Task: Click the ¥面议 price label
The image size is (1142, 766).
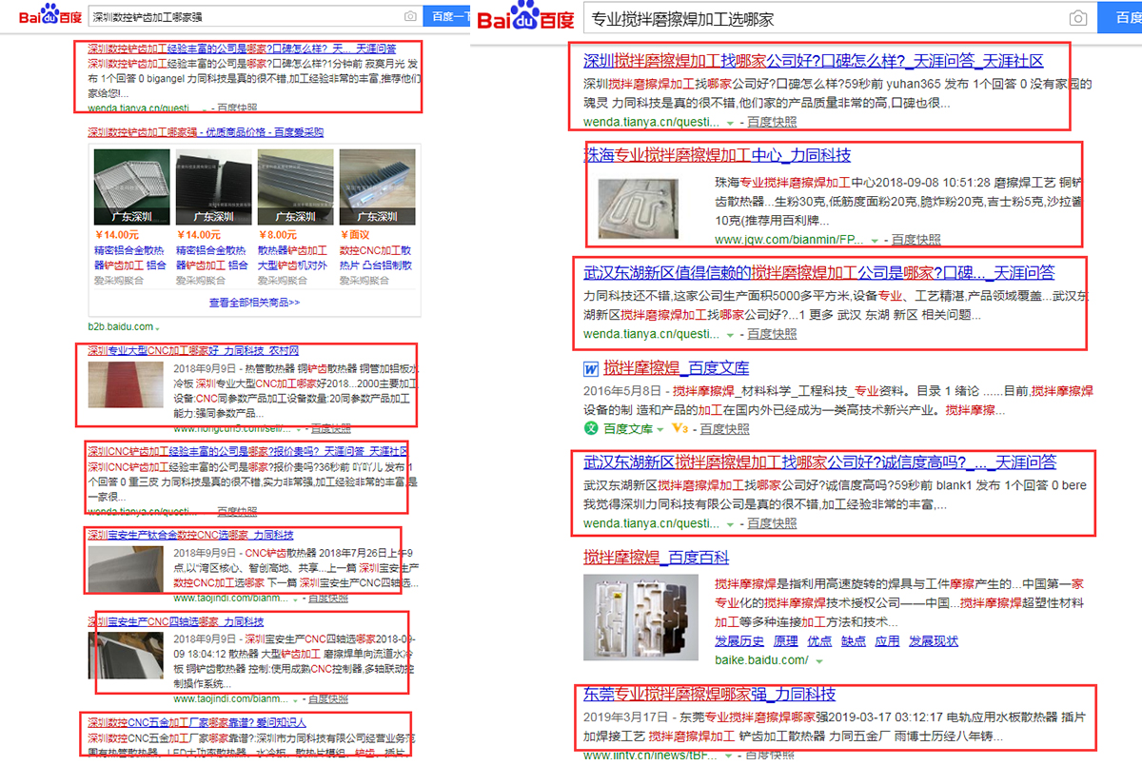Action: point(354,235)
